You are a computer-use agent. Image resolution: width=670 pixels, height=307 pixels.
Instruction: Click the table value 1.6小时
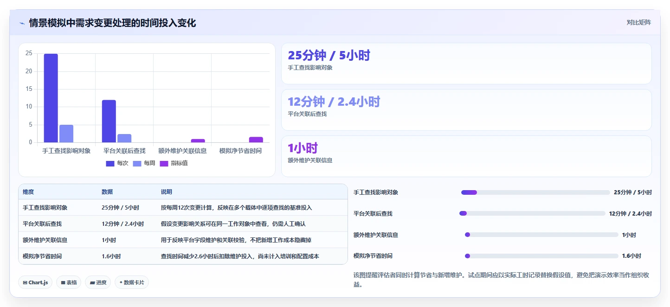click(111, 256)
